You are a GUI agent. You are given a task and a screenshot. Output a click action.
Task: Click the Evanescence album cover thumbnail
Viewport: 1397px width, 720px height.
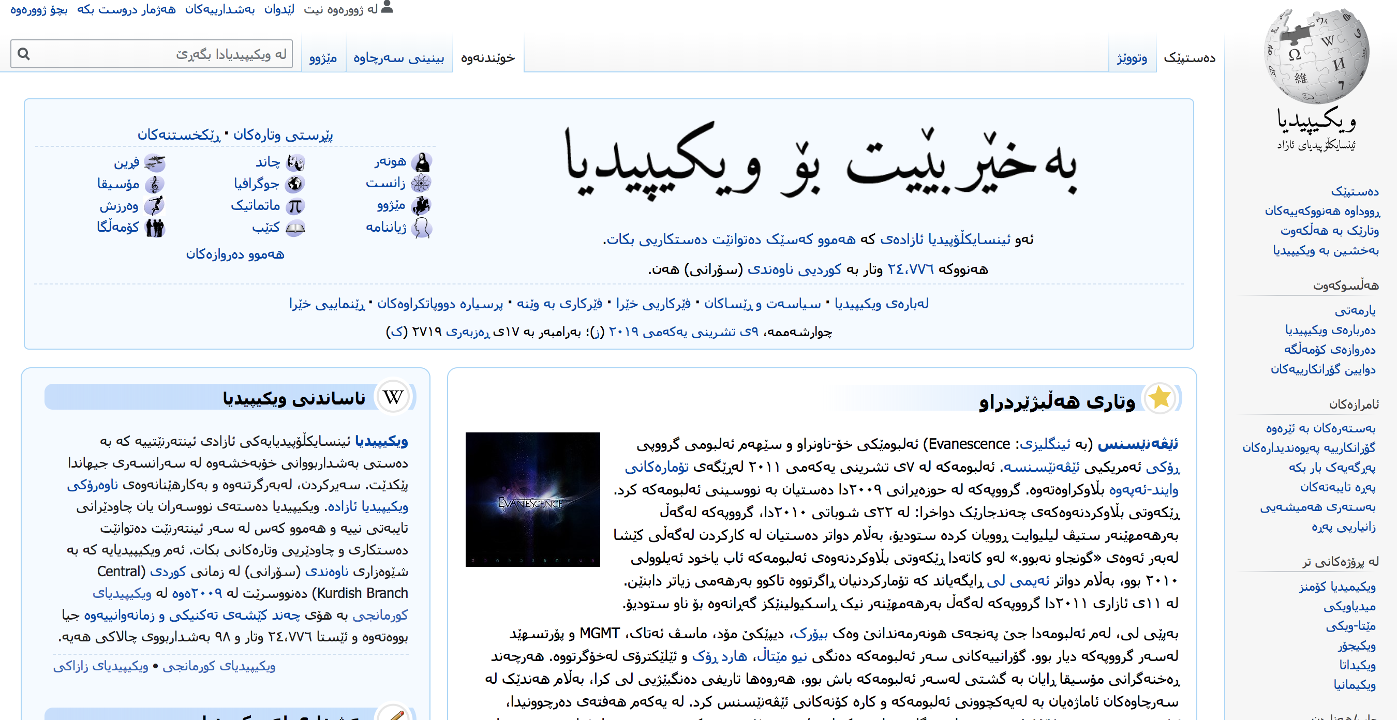(x=532, y=499)
